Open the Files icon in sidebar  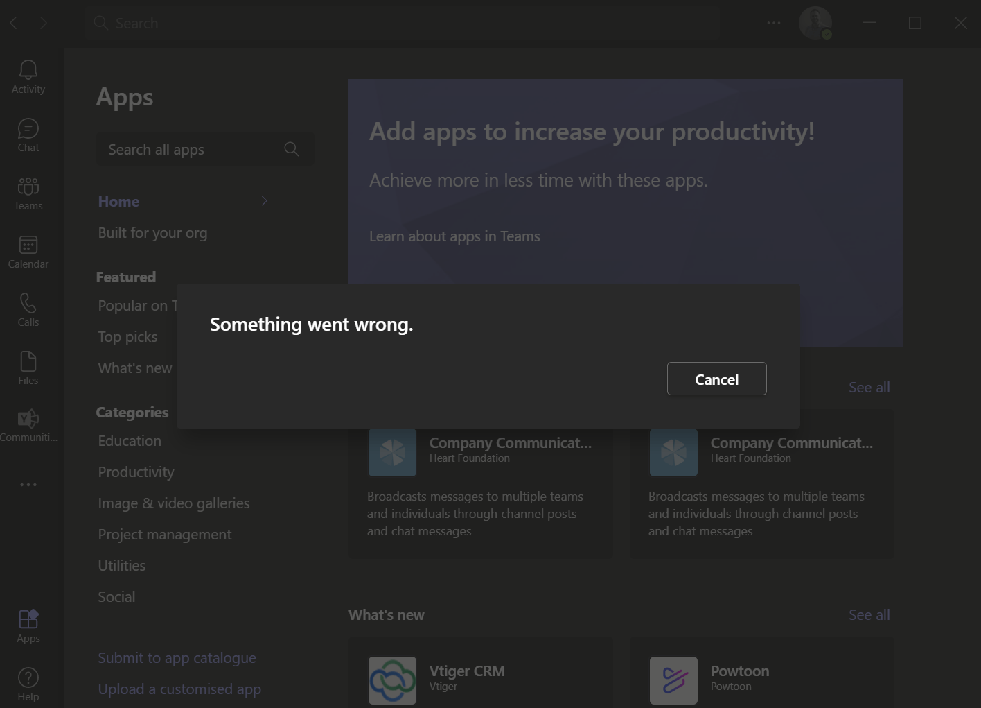[28, 361]
